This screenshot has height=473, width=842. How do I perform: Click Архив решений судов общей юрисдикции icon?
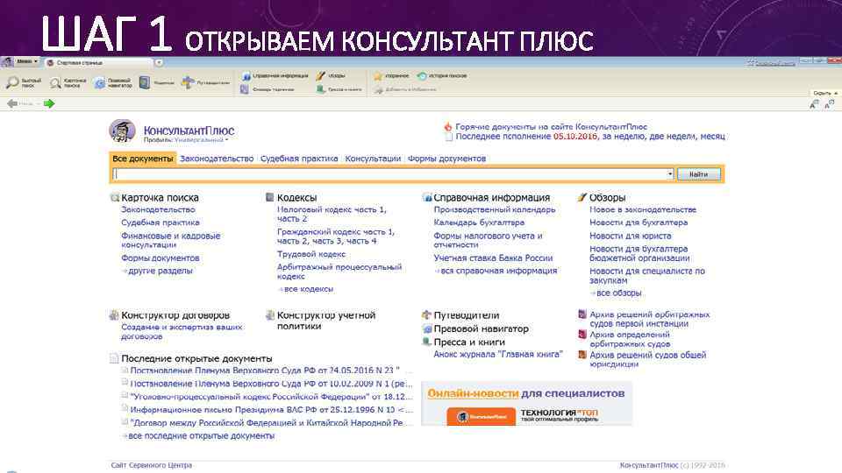[x=582, y=355]
